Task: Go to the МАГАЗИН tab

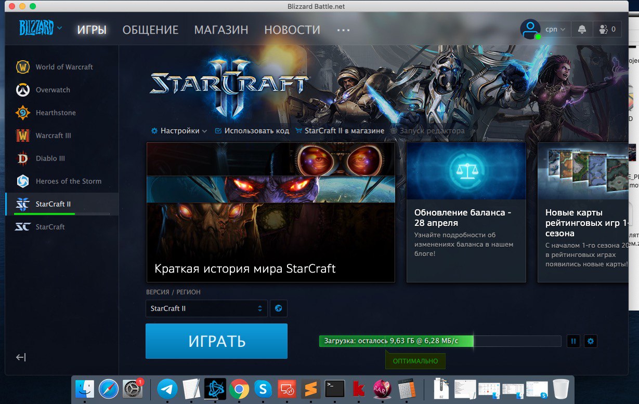Action: tap(221, 30)
